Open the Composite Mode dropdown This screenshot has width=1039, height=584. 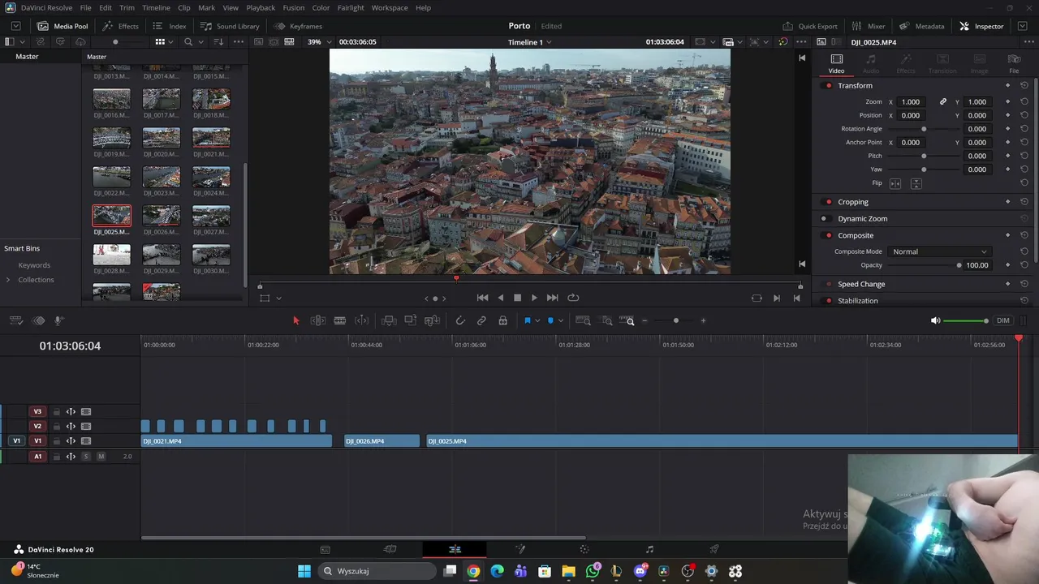coord(939,251)
